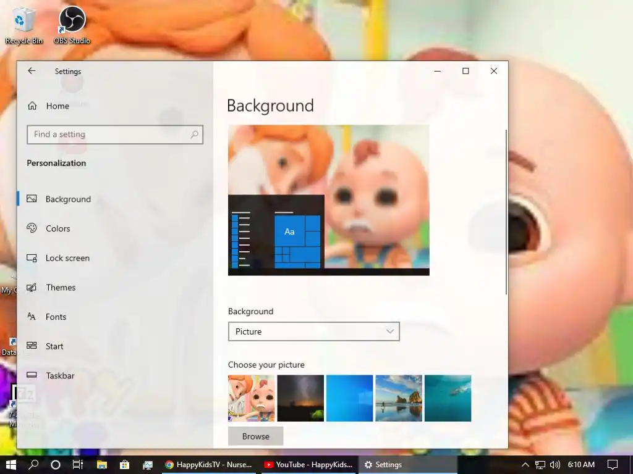Click the Browse button
This screenshot has width=633, height=474.
255,436
